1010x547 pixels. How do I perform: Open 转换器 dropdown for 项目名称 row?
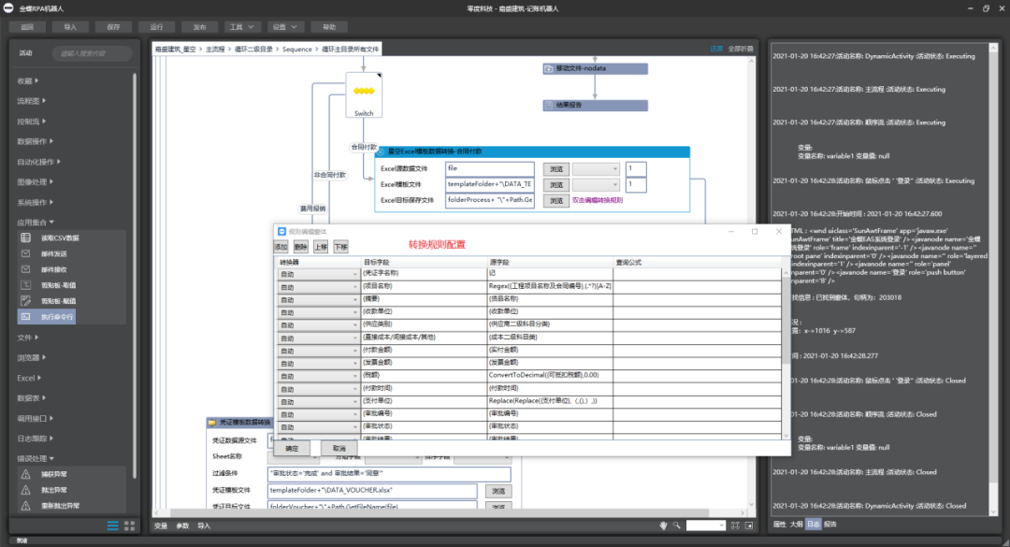[355, 287]
